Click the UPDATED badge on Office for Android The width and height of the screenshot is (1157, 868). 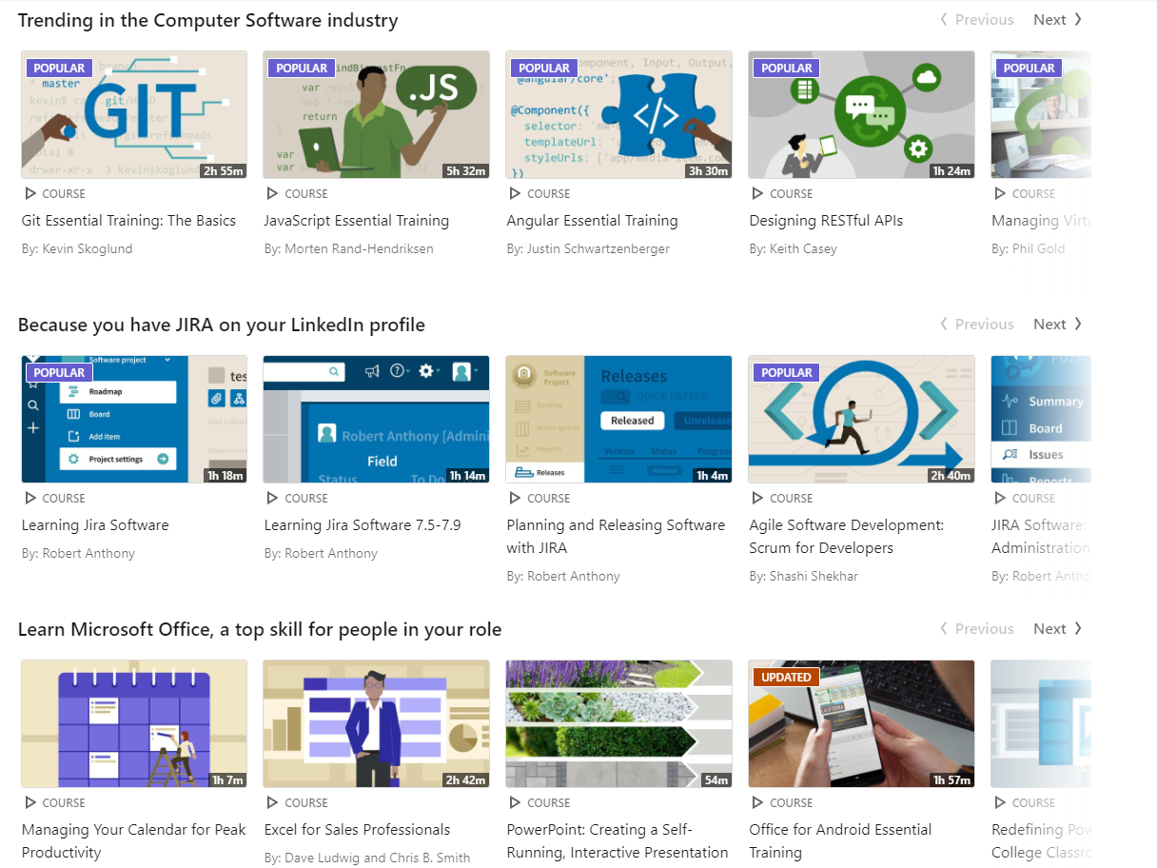[787, 678]
